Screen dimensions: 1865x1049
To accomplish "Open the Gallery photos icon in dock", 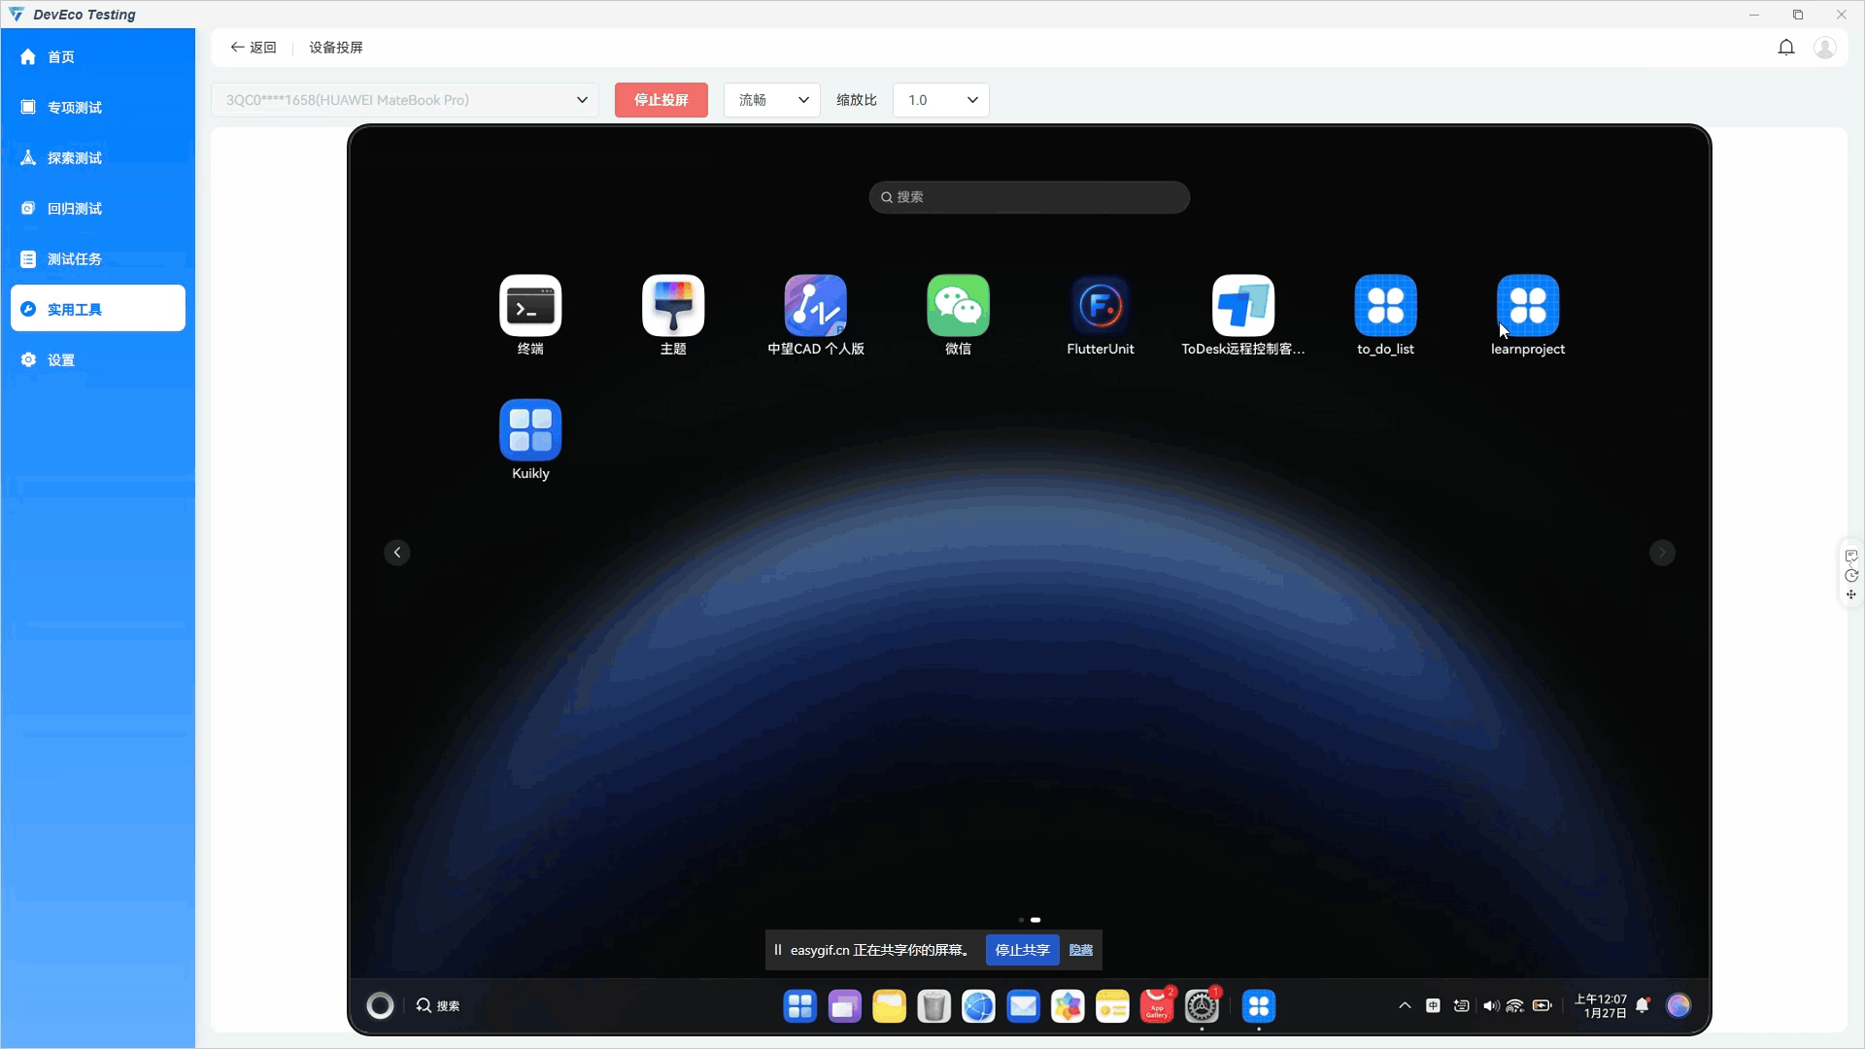I will click(x=1068, y=1006).
